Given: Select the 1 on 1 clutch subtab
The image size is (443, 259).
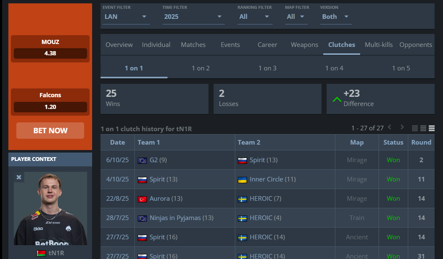Looking at the screenshot, I should tap(134, 68).
